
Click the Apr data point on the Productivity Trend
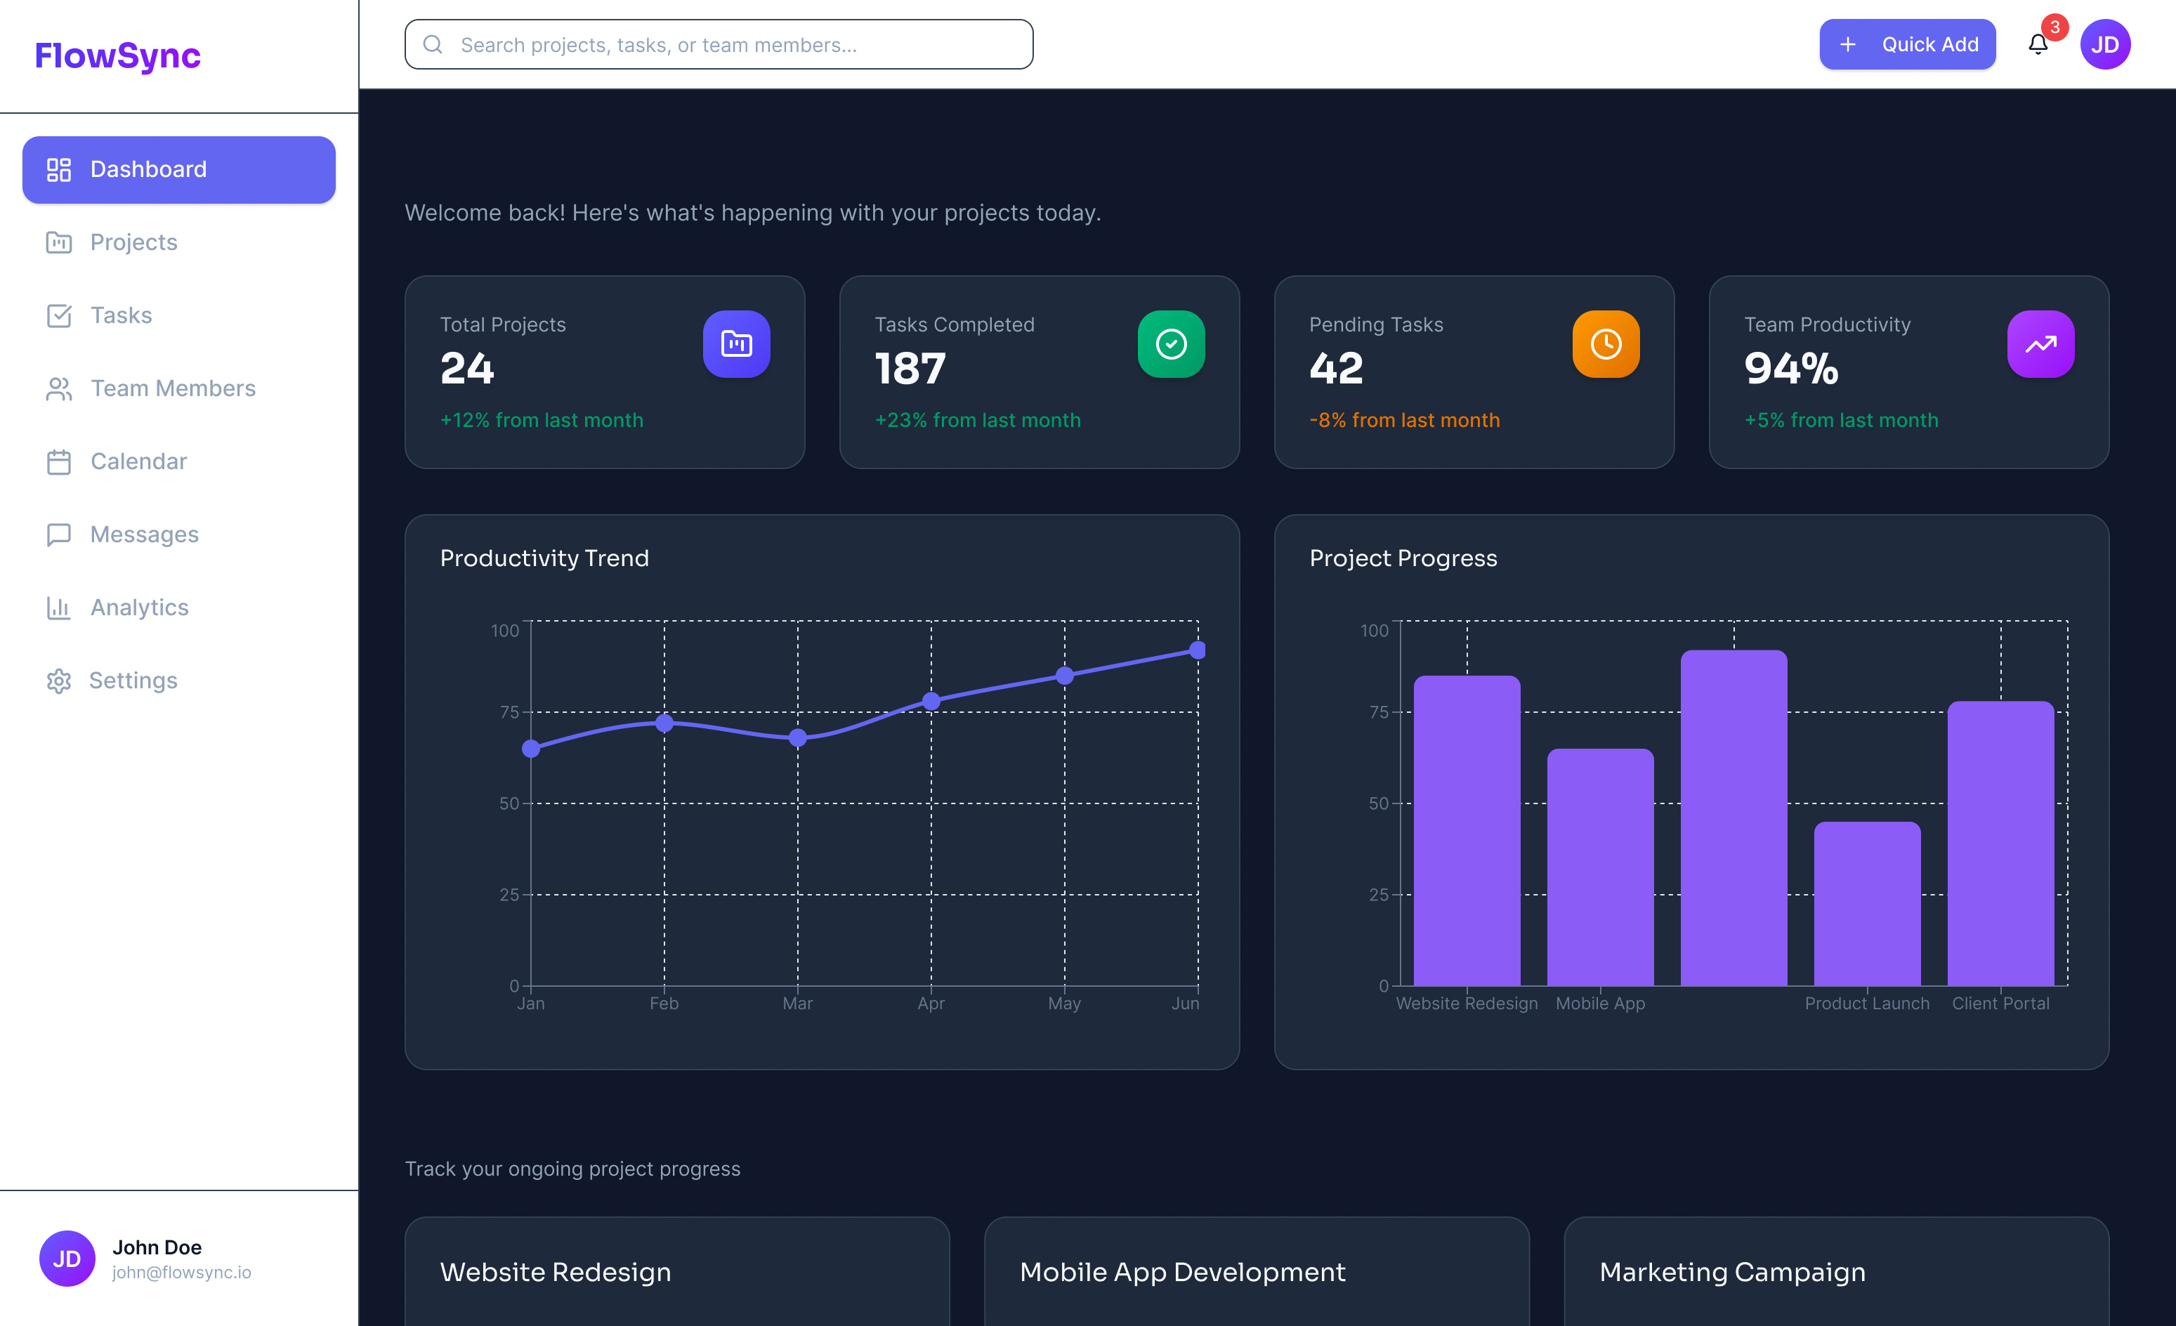pyautogui.click(x=931, y=701)
